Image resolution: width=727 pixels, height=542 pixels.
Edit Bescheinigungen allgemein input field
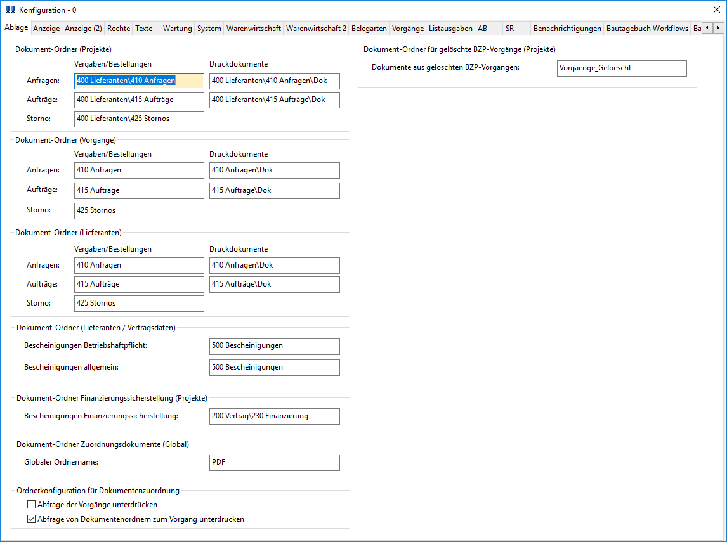pos(275,368)
